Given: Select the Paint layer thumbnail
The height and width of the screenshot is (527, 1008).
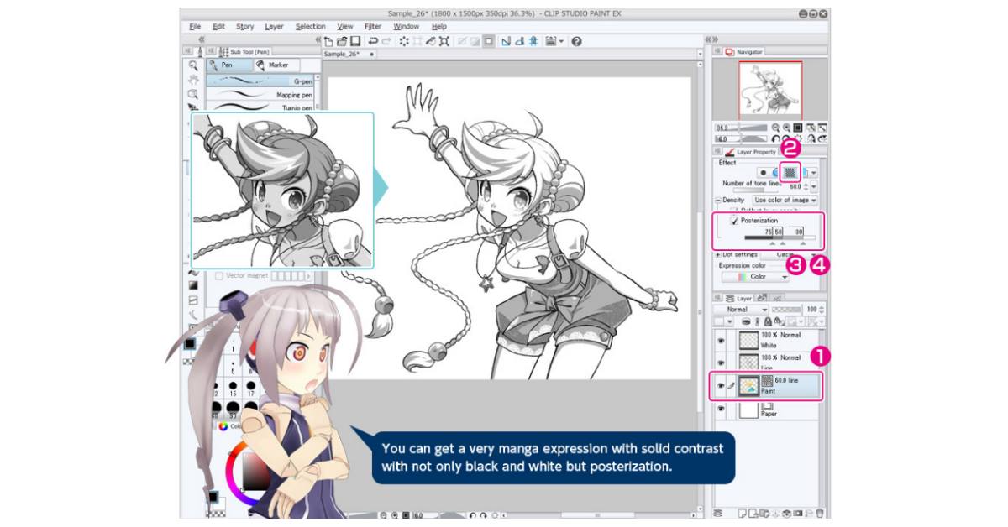Looking at the screenshot, I should coord(748,386).
